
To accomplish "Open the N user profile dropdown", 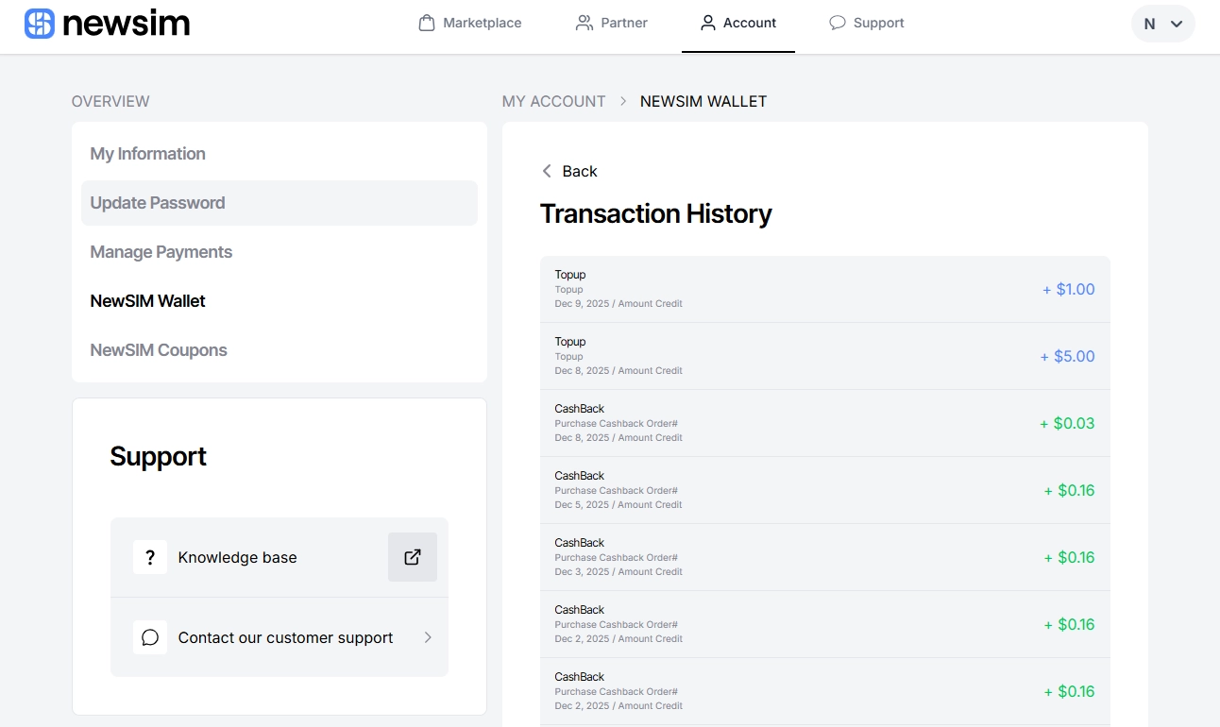I will point(1163,24).
